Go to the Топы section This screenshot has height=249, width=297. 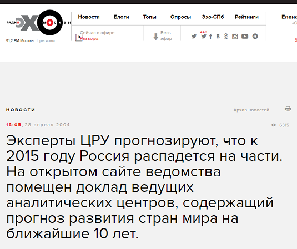[x=150, y=17]
